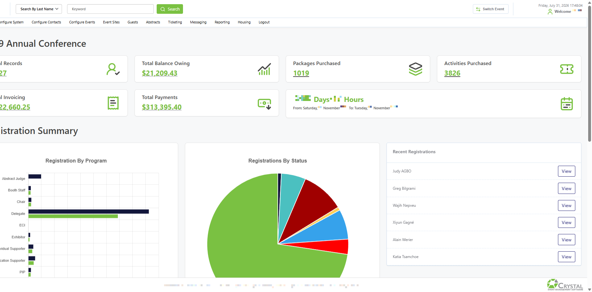Image resolution: width=592 pixels, height=292 pixels.
Task: Click the Crystal Event Management Software logo
Action: coord(565,285)
